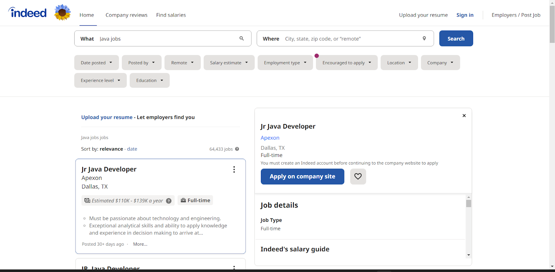
Task: Click Apply on company site
Action: click(302, 176)
